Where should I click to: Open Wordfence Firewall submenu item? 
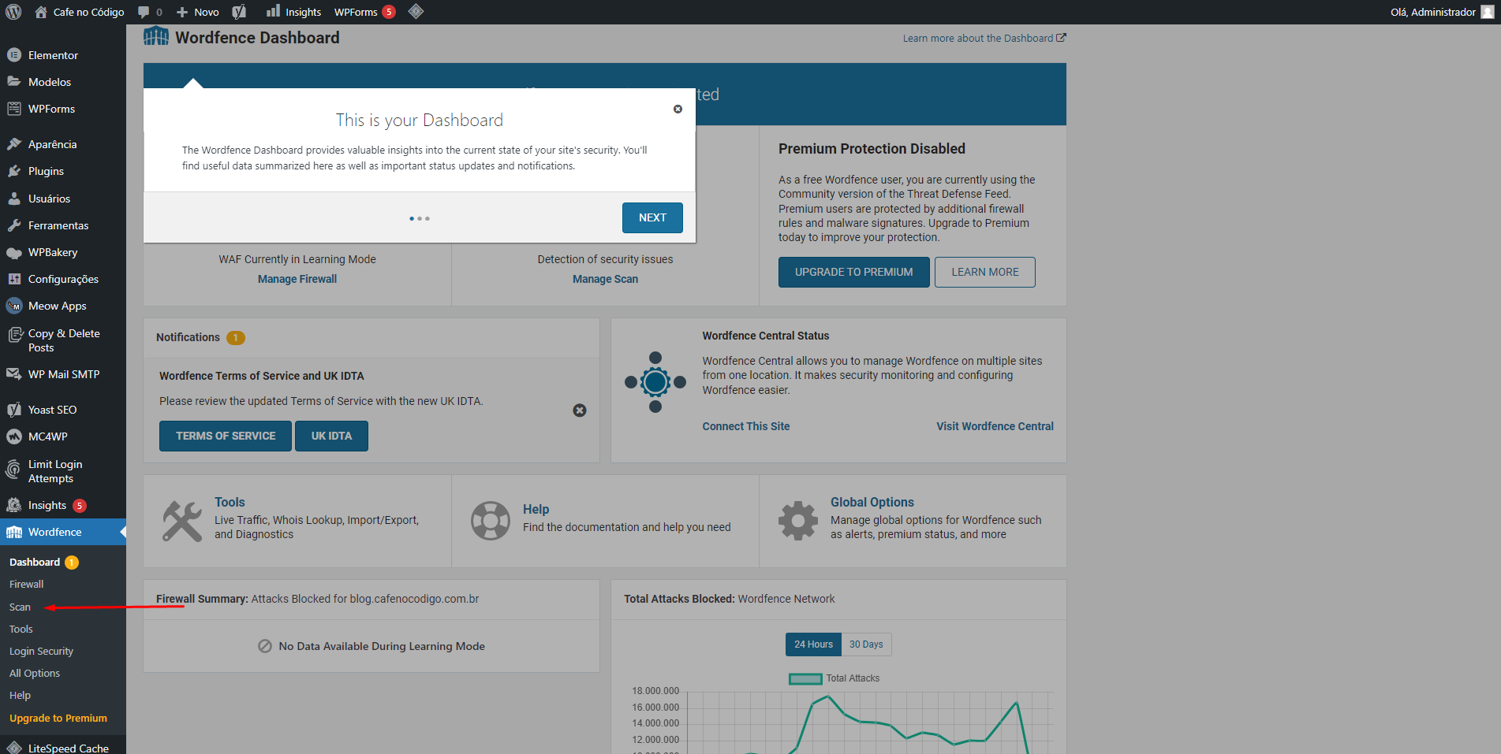click(x=27, y=584)
